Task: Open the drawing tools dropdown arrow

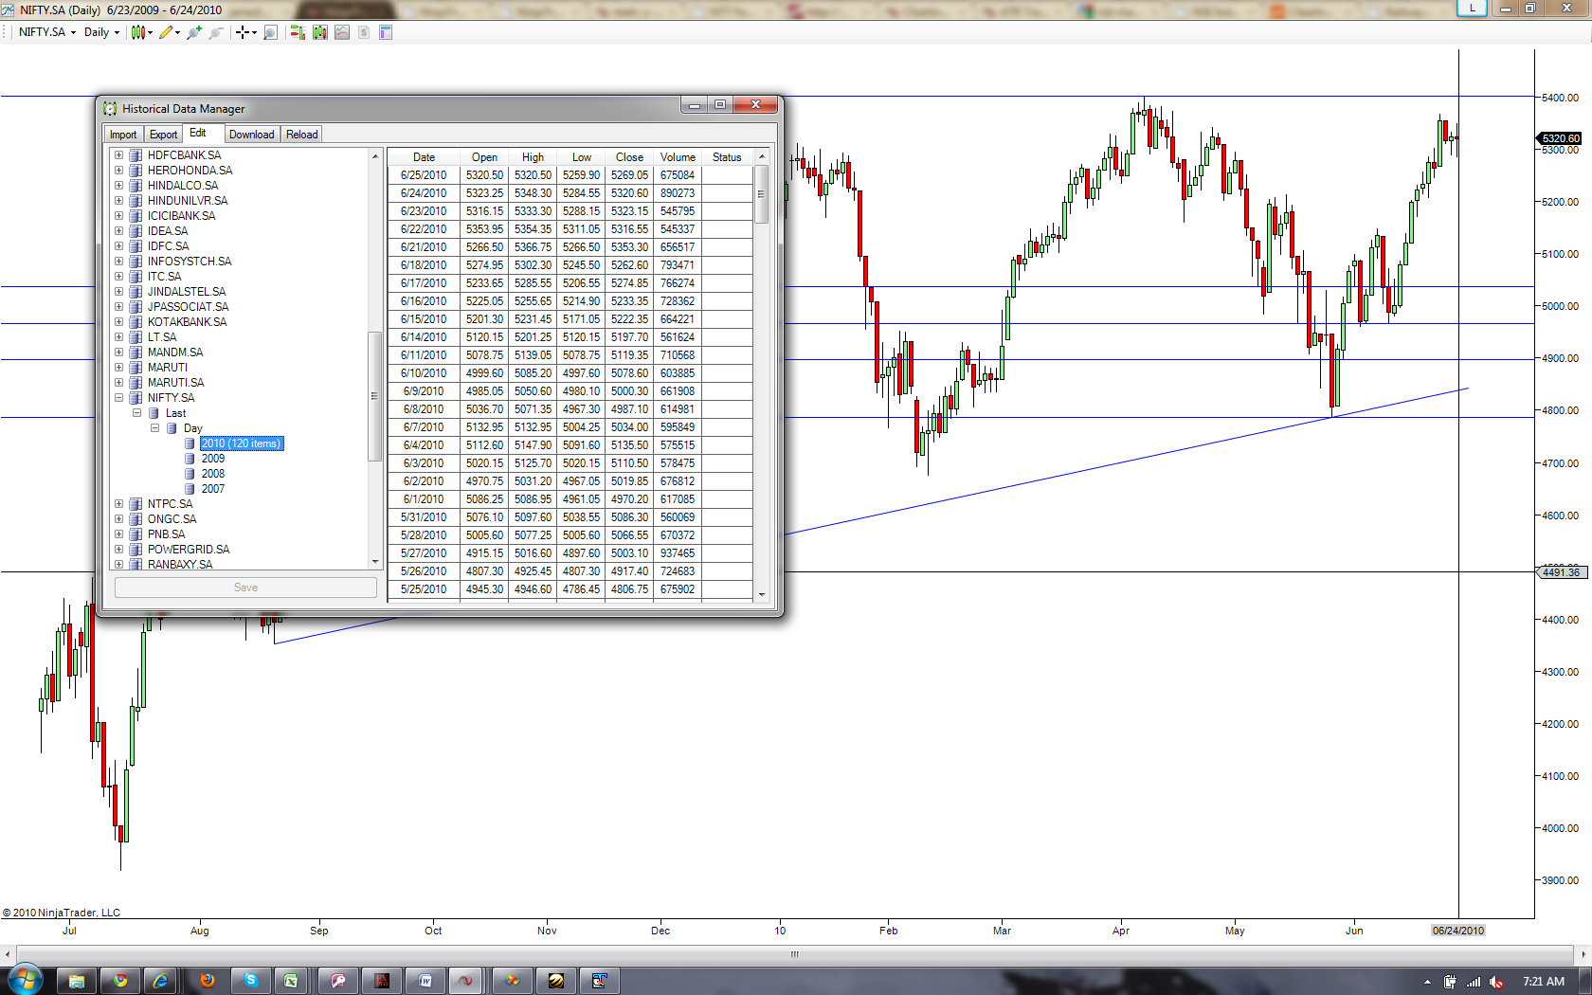Action: coord(178,32)
